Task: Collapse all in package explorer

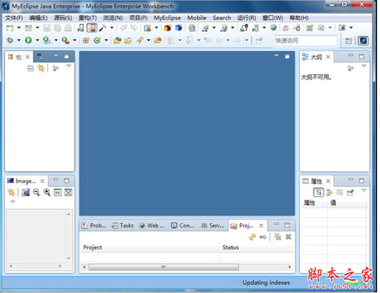Action: coord(31,69)
